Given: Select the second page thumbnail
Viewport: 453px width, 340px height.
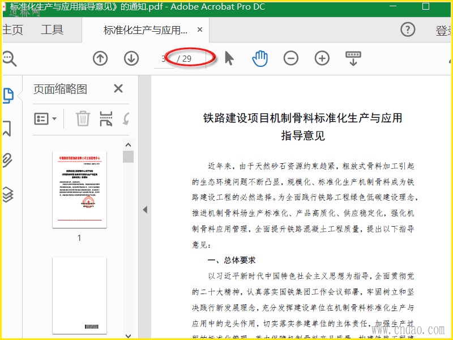Looking at the screenshot, I should [x=79, y=295].
